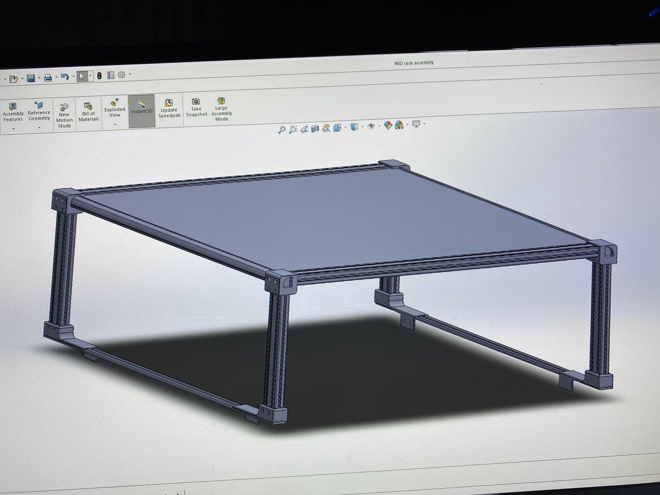
Task: Print using the printer icon
Action: click(48, 77)
